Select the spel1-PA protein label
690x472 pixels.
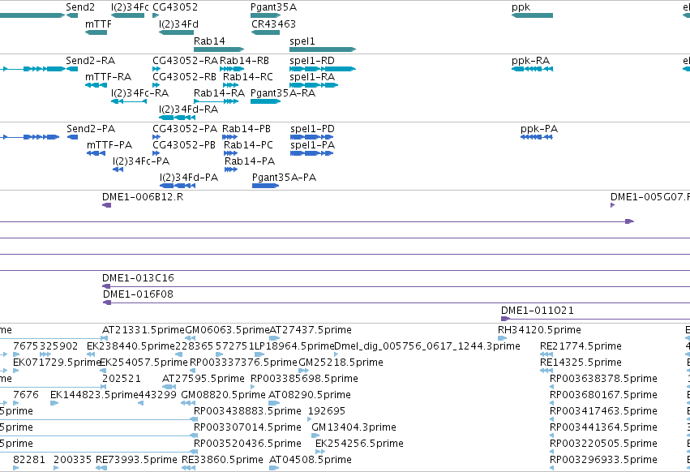(312, 145)
